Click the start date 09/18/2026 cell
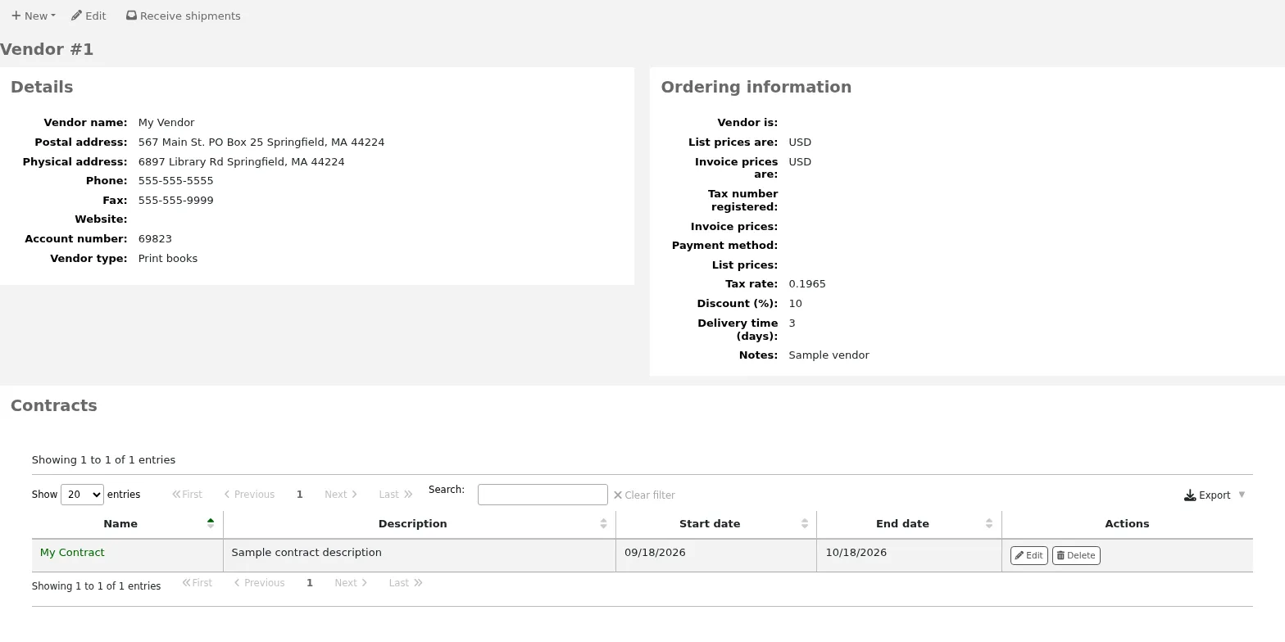1285x642 pixels. point(716,555)
